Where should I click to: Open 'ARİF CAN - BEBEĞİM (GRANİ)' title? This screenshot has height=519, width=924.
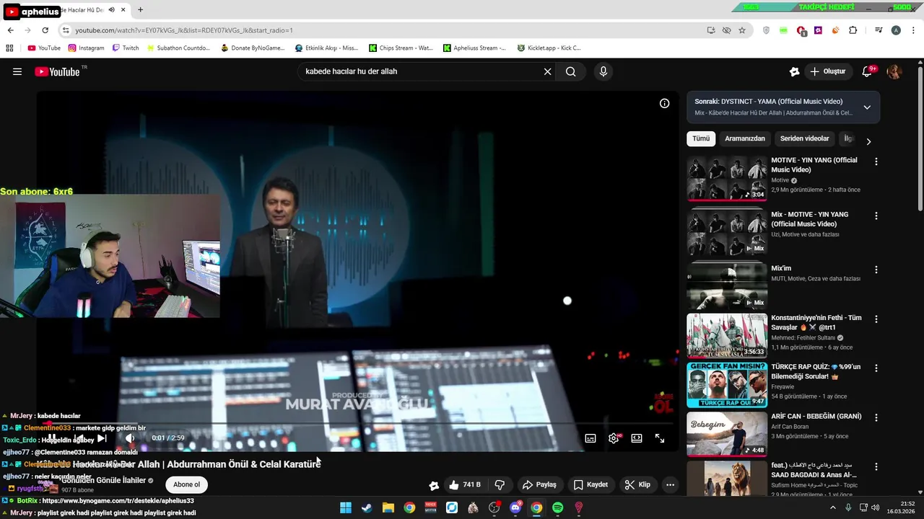[x=816, y=416]
